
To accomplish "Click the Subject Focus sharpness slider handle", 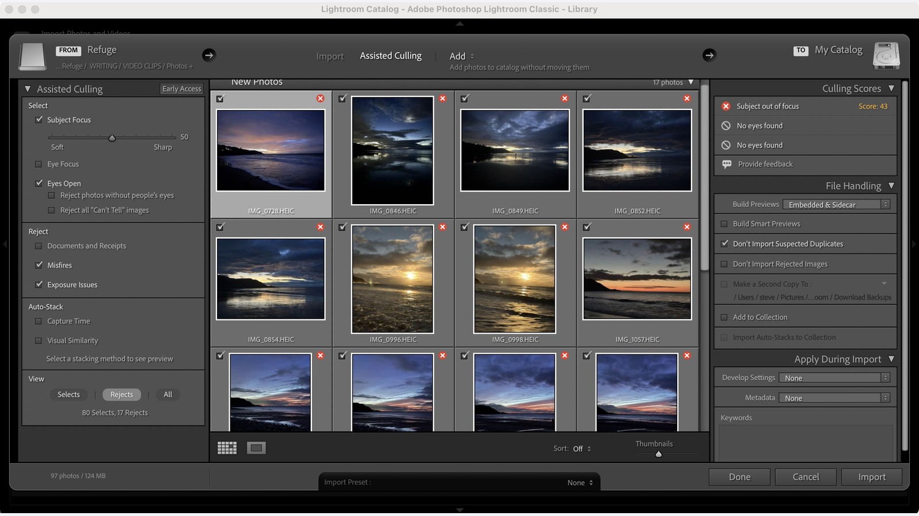I will [112, 138].
